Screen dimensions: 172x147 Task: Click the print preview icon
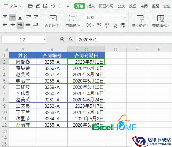pyautogui.click(x=45, y=6)
